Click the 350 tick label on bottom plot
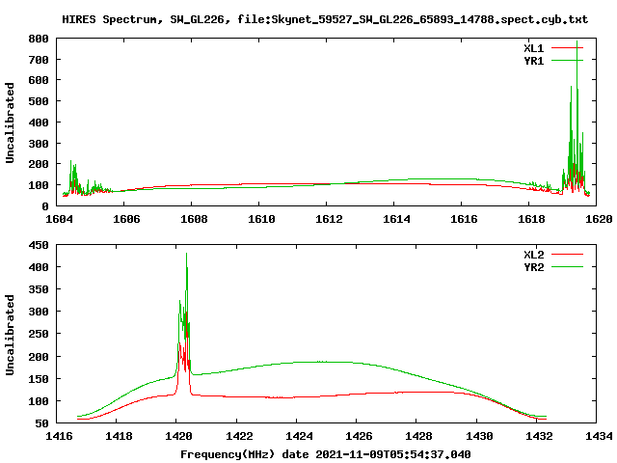This screenshot has width=617, height=463. point(39,289)
